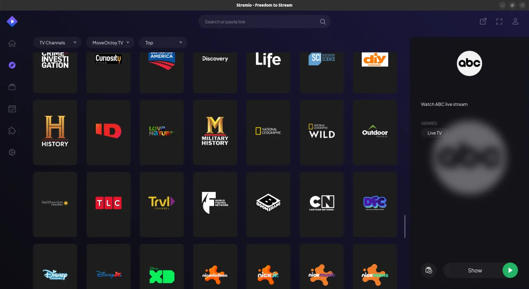Select the Destination America channel
529x289 pixels.
coord(162,72)
